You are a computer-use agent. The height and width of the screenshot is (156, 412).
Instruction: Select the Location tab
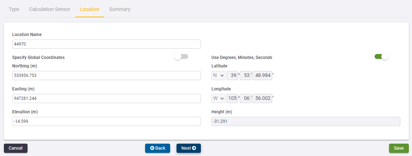[x=90, y=9]
